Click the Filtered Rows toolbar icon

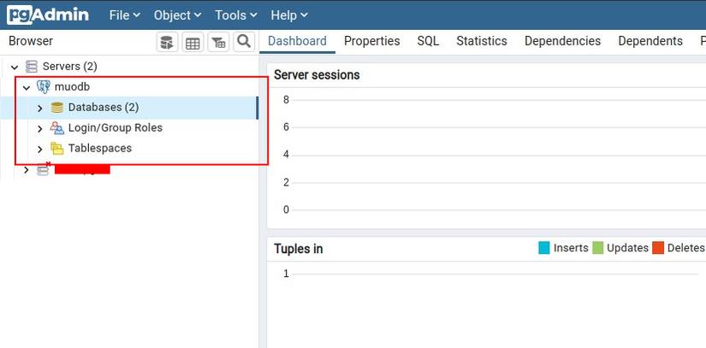click(x=218, y=42)
